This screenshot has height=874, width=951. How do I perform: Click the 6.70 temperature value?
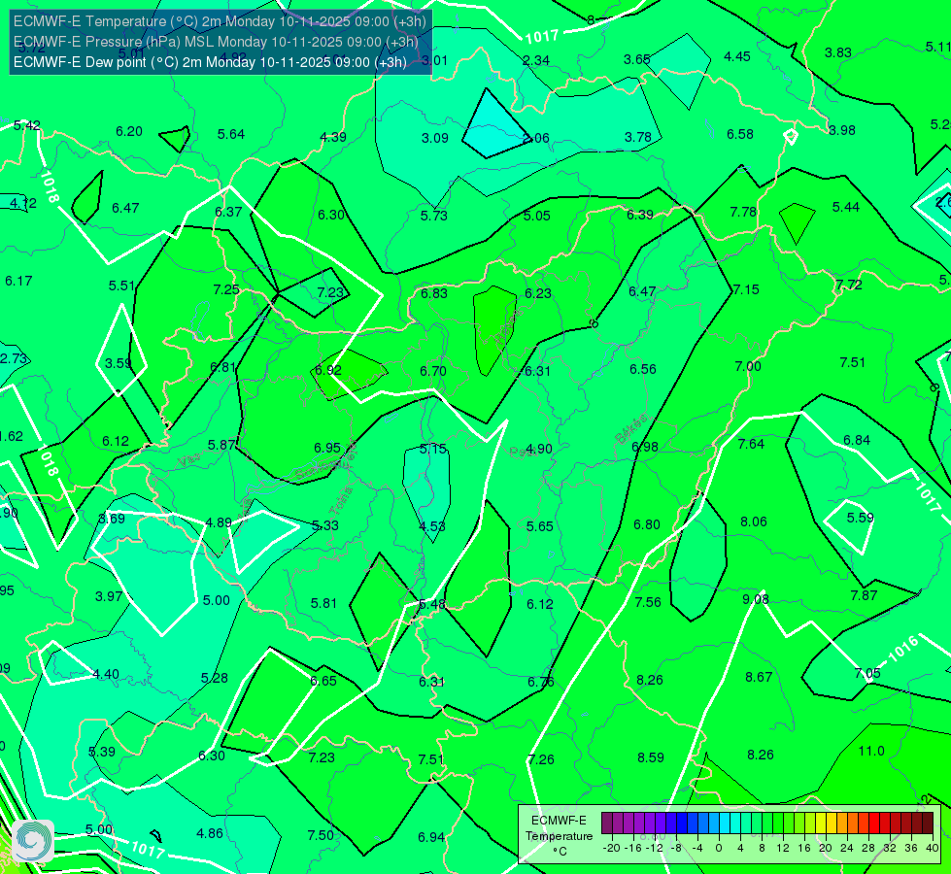(x=433, y=371)
